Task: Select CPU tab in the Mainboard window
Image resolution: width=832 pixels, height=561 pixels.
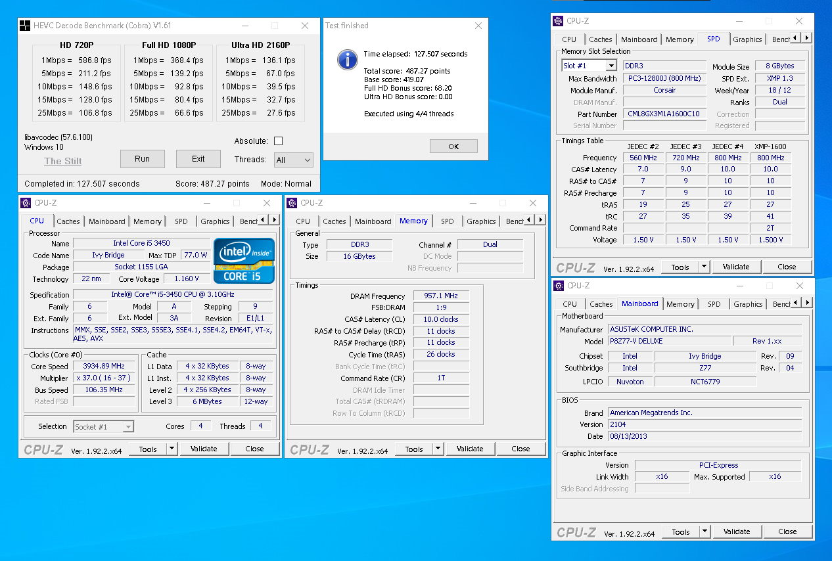Action: click(570, 304)
